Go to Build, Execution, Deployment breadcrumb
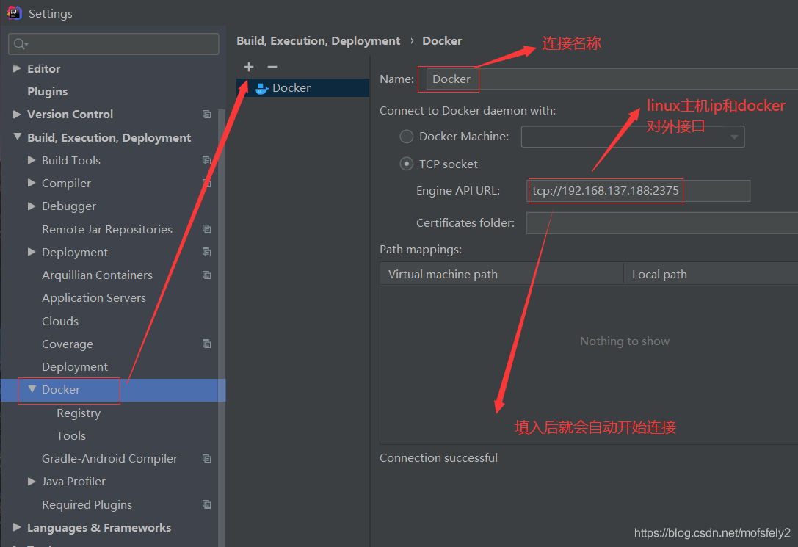This screenshot has width=798, height=547. click(318, 40)
